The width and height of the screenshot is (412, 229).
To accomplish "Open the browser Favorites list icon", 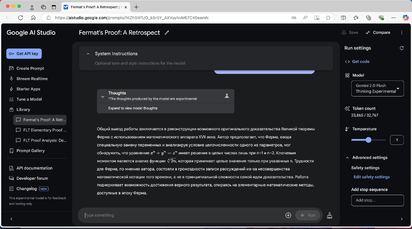I will [x=356, y=17].
